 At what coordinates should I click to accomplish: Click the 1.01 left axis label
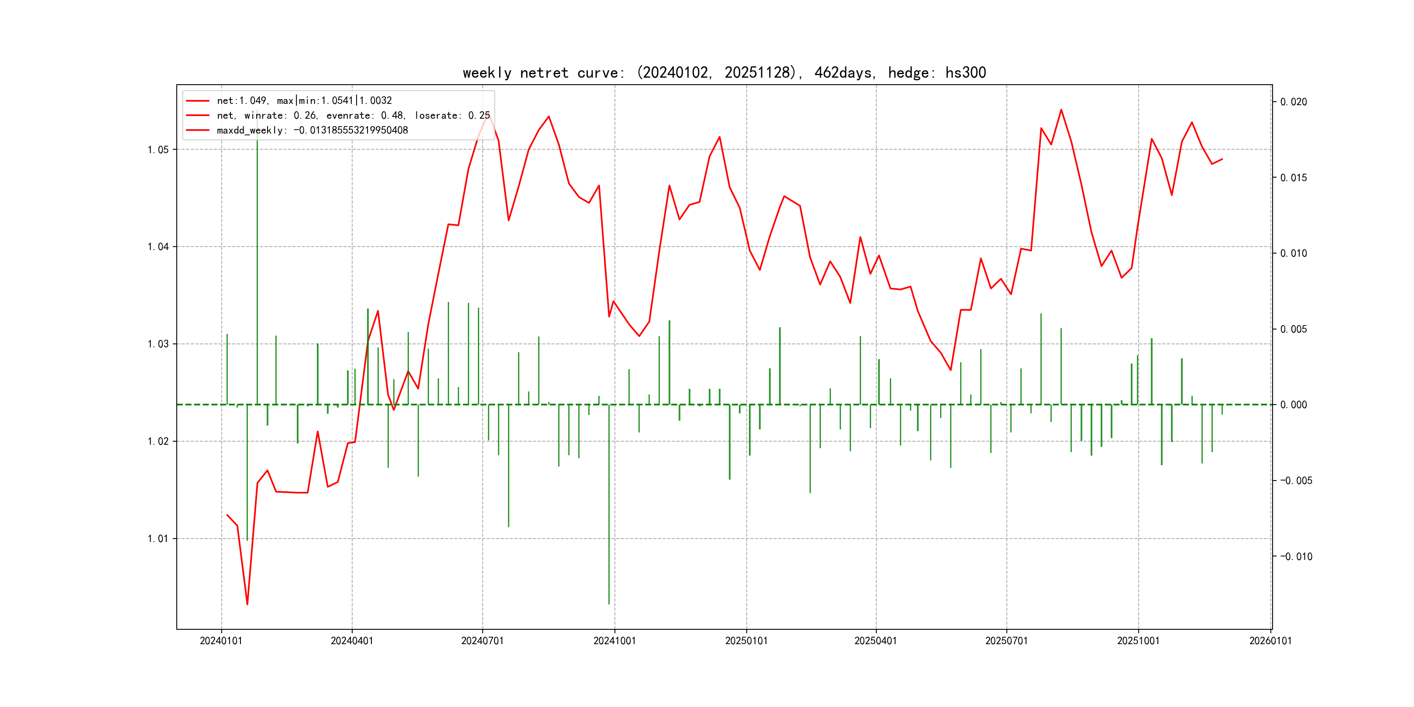(158, 539)
